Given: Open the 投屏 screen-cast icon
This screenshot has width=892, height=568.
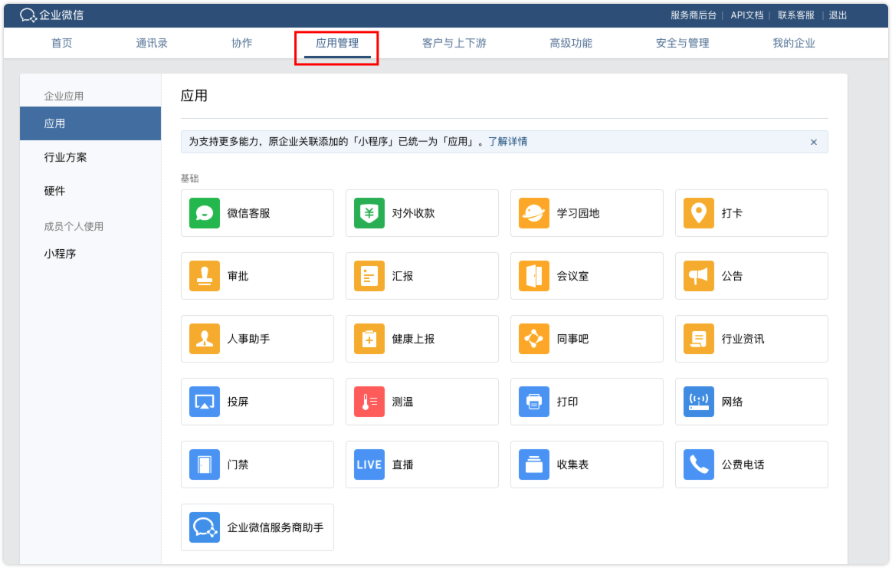Looking at the screenshot, I should pos(205,402).
